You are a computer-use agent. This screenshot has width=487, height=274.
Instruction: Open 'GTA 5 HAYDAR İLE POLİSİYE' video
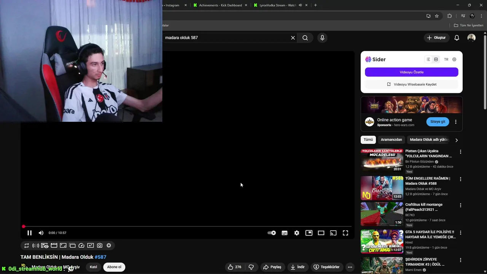tap(430, 234)
